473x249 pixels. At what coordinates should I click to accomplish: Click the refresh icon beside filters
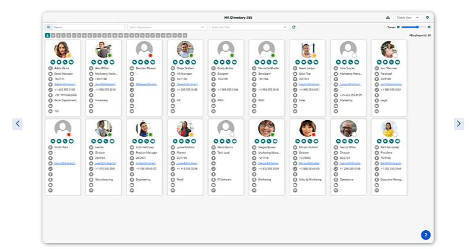[294, 27]
